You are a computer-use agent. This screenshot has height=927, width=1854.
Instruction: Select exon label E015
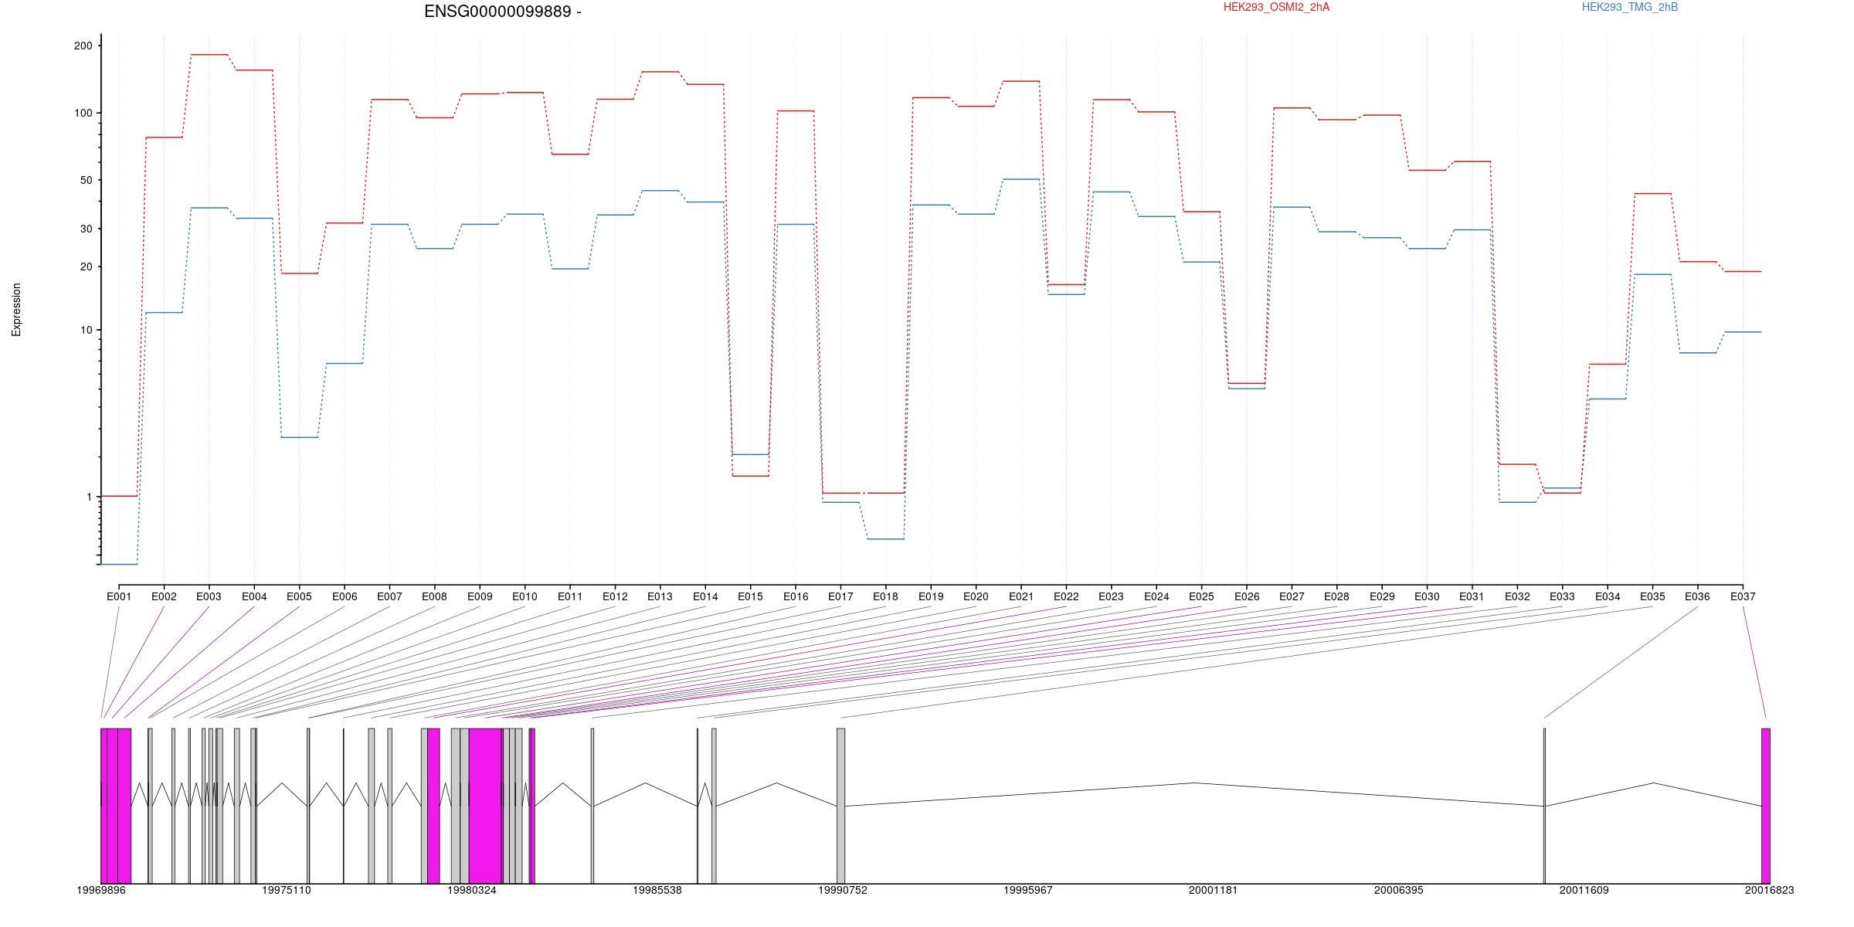[750, 597]
